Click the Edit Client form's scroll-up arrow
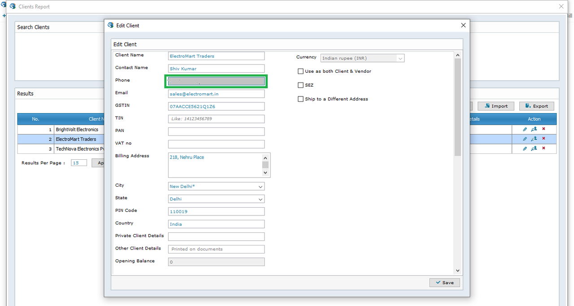Image resolution: width=574 pixels, height=306 pixels. coord(457,55)
